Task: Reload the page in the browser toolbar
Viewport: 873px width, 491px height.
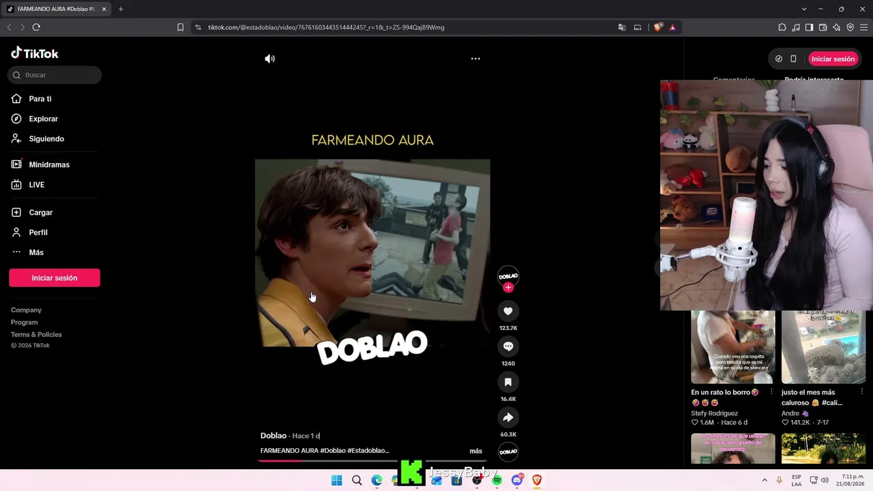Action: point(36,27)
